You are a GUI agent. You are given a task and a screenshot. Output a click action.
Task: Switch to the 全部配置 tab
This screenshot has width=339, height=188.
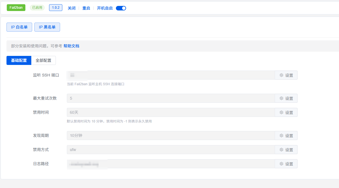[43, 60]
